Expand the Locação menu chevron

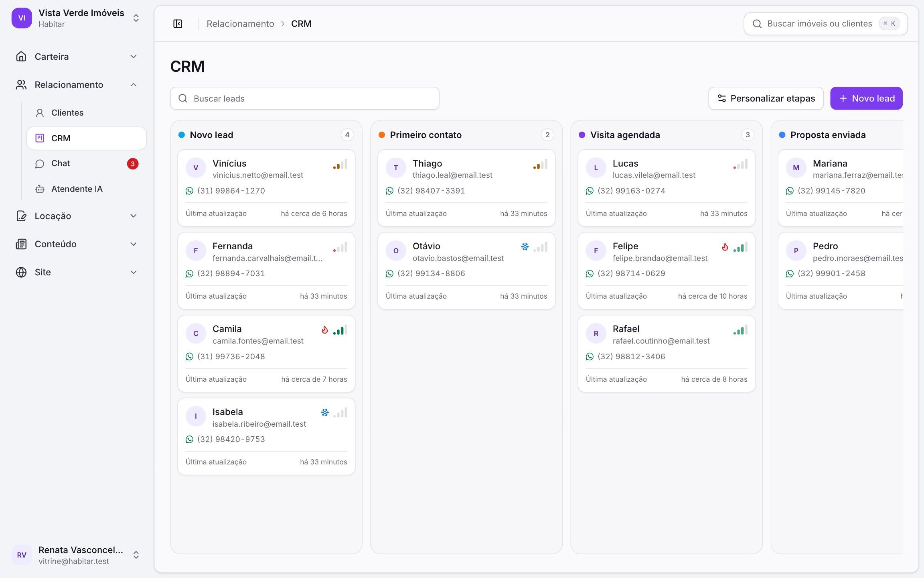click(134, 216)
